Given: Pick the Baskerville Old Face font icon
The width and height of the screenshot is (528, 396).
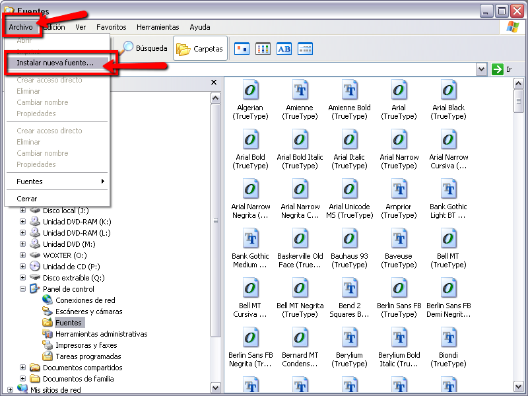Looking at the screenshot, I should [300, 238].
